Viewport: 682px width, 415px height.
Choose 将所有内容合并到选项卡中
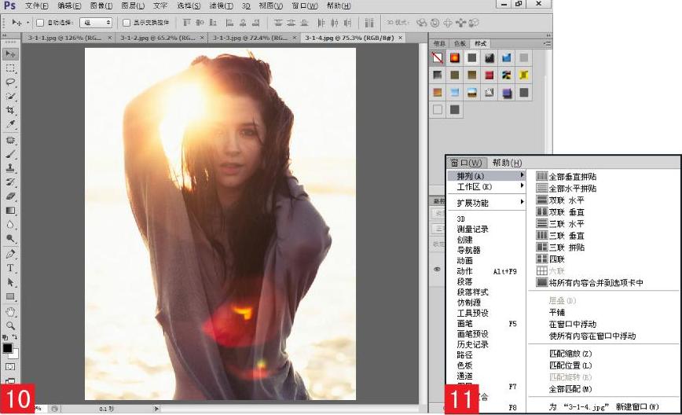[x=589, y=283]
